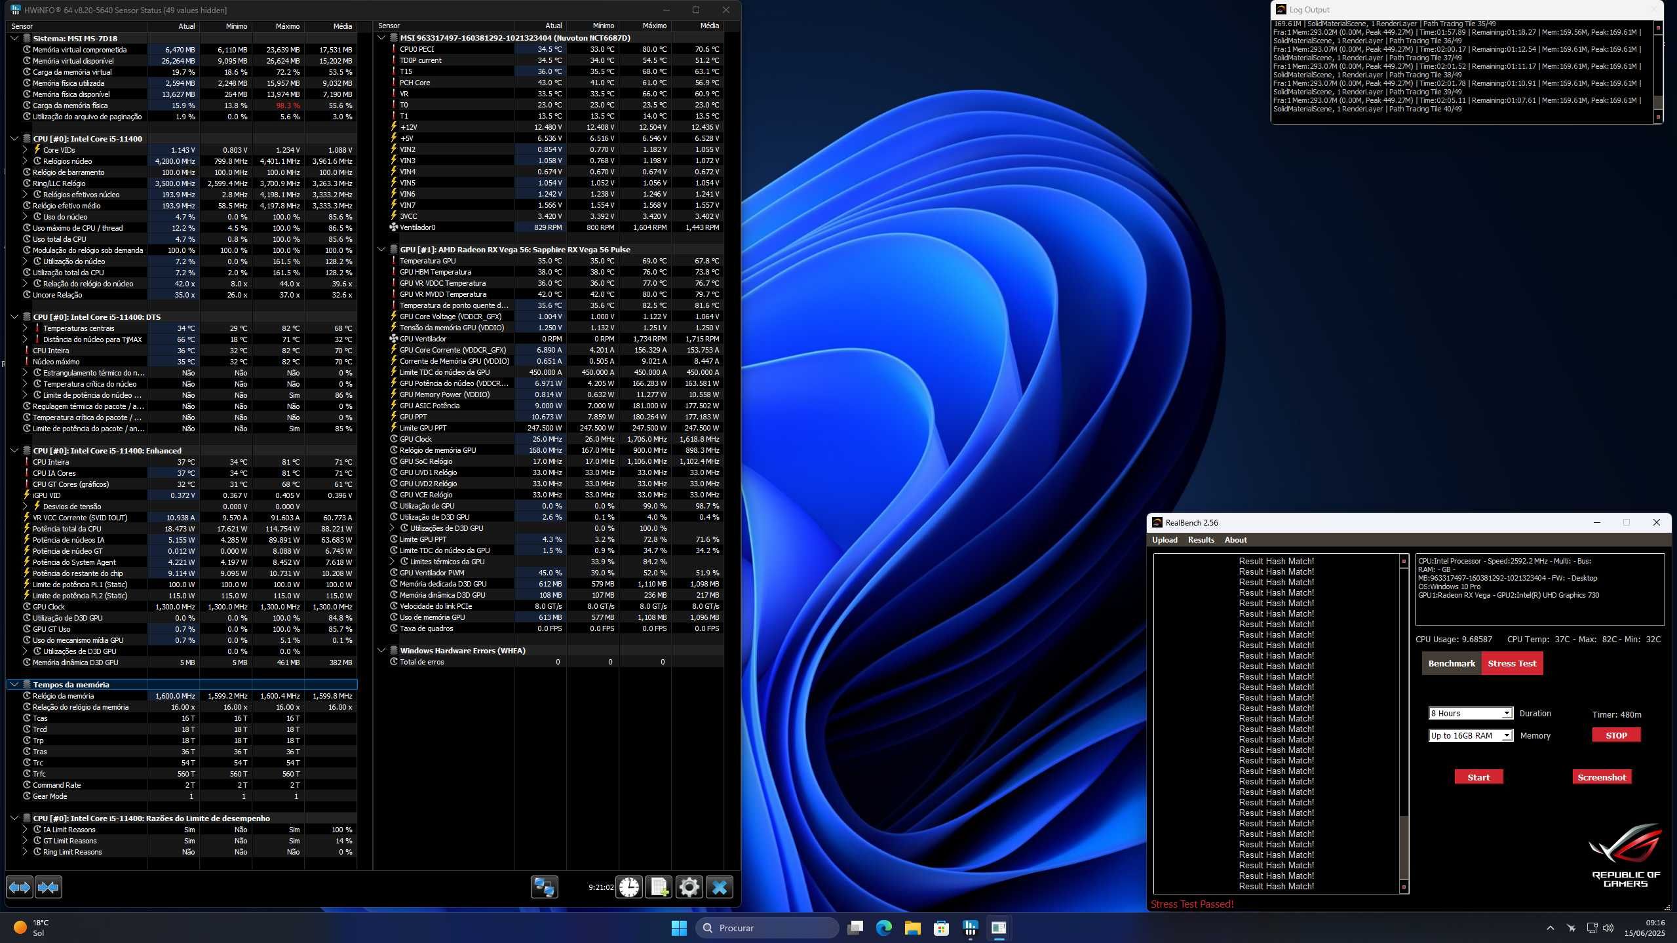1677x943 pixels.
Task: Select the Total de erros row
Action: click(x=550, y=662)
